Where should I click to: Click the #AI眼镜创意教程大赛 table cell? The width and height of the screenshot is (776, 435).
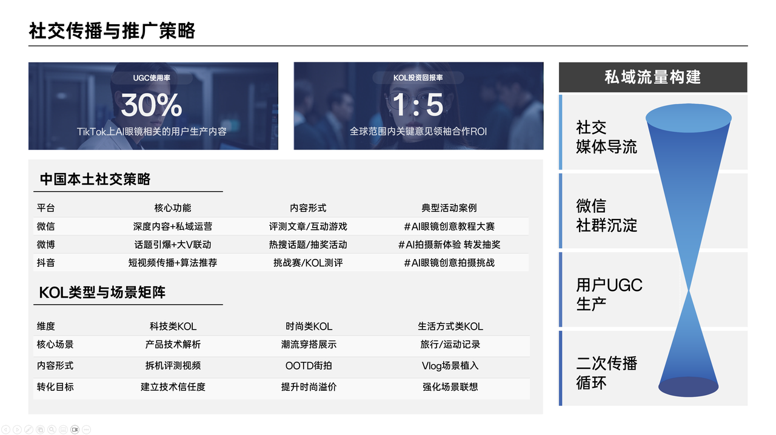coord(449,226)
